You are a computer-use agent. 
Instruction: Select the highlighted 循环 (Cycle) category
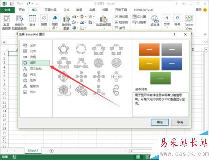pyautogui.click(x=36, y=63)
